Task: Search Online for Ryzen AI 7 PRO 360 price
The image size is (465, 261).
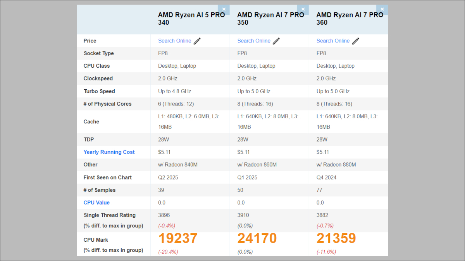Action: 333,41
